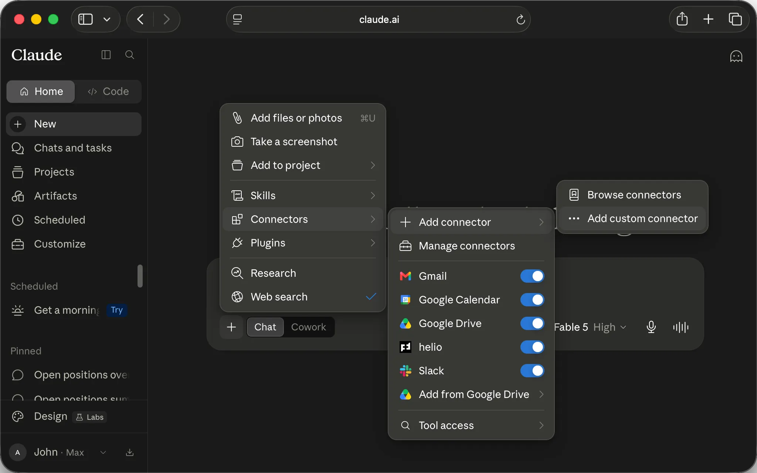Select the Connectors menu entry

pyautogui.click(x=303, y=219)
